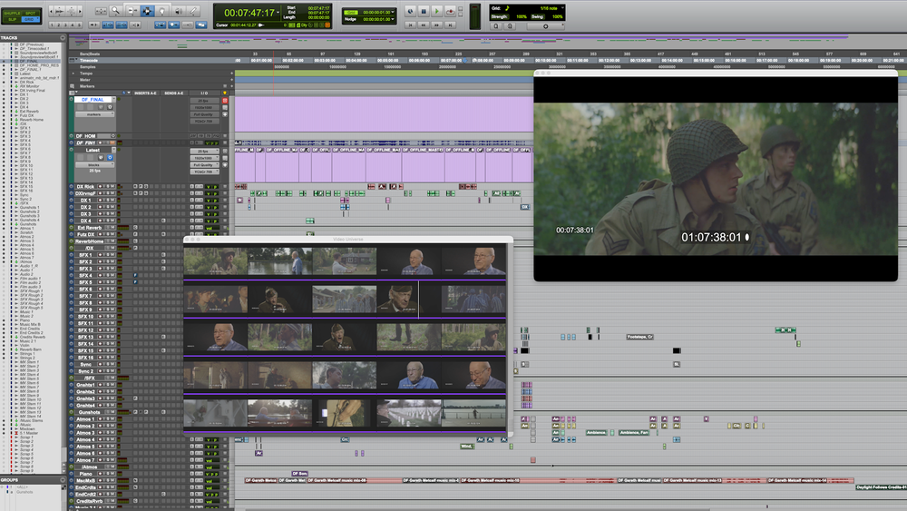Image resolution: width=907 pixels, height=511 pixels.
Task: Select the Trim tool
Action: click(132, 10)
